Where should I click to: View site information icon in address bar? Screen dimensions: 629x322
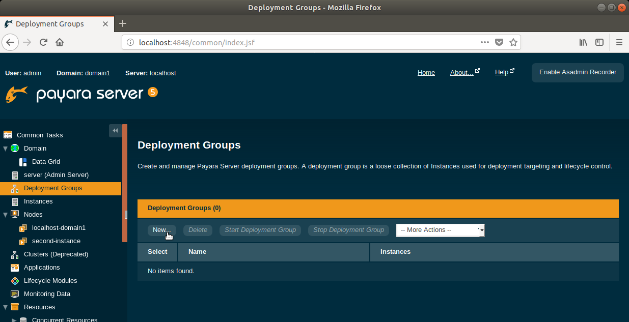[130, 42]
